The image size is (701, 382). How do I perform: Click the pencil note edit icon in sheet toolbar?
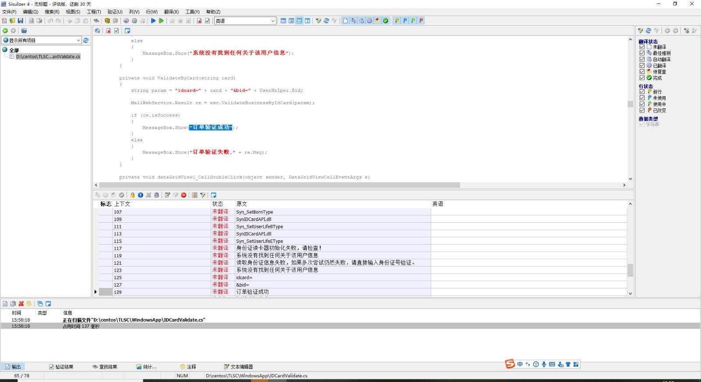(167, 195)
